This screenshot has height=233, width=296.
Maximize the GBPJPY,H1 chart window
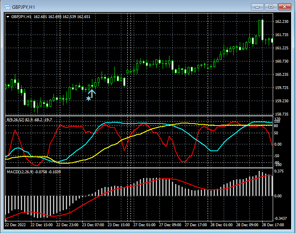coord(271,7)
